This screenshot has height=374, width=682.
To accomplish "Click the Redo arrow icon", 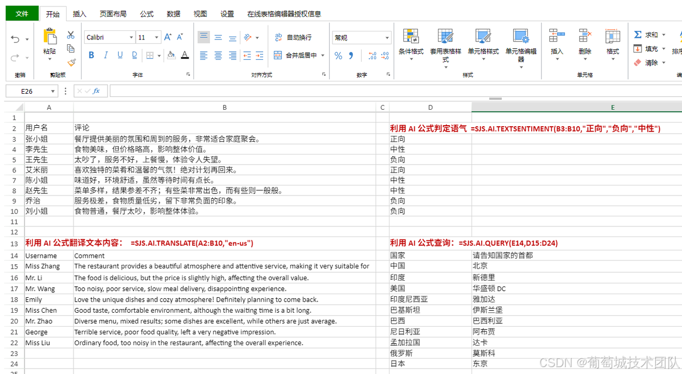I will coord(15,58).
